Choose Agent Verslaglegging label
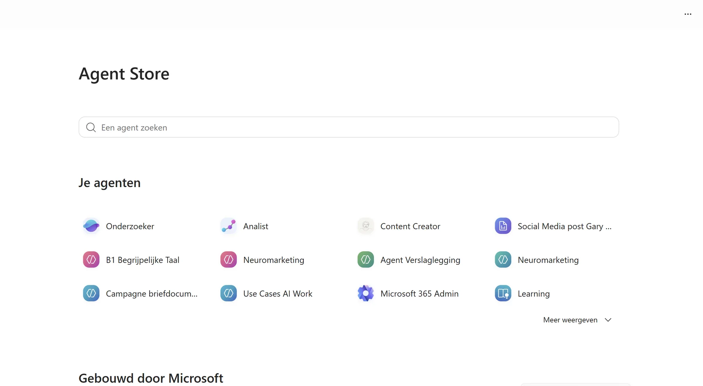The width and height of the screenshot is (703, 386). pos(420,260)
